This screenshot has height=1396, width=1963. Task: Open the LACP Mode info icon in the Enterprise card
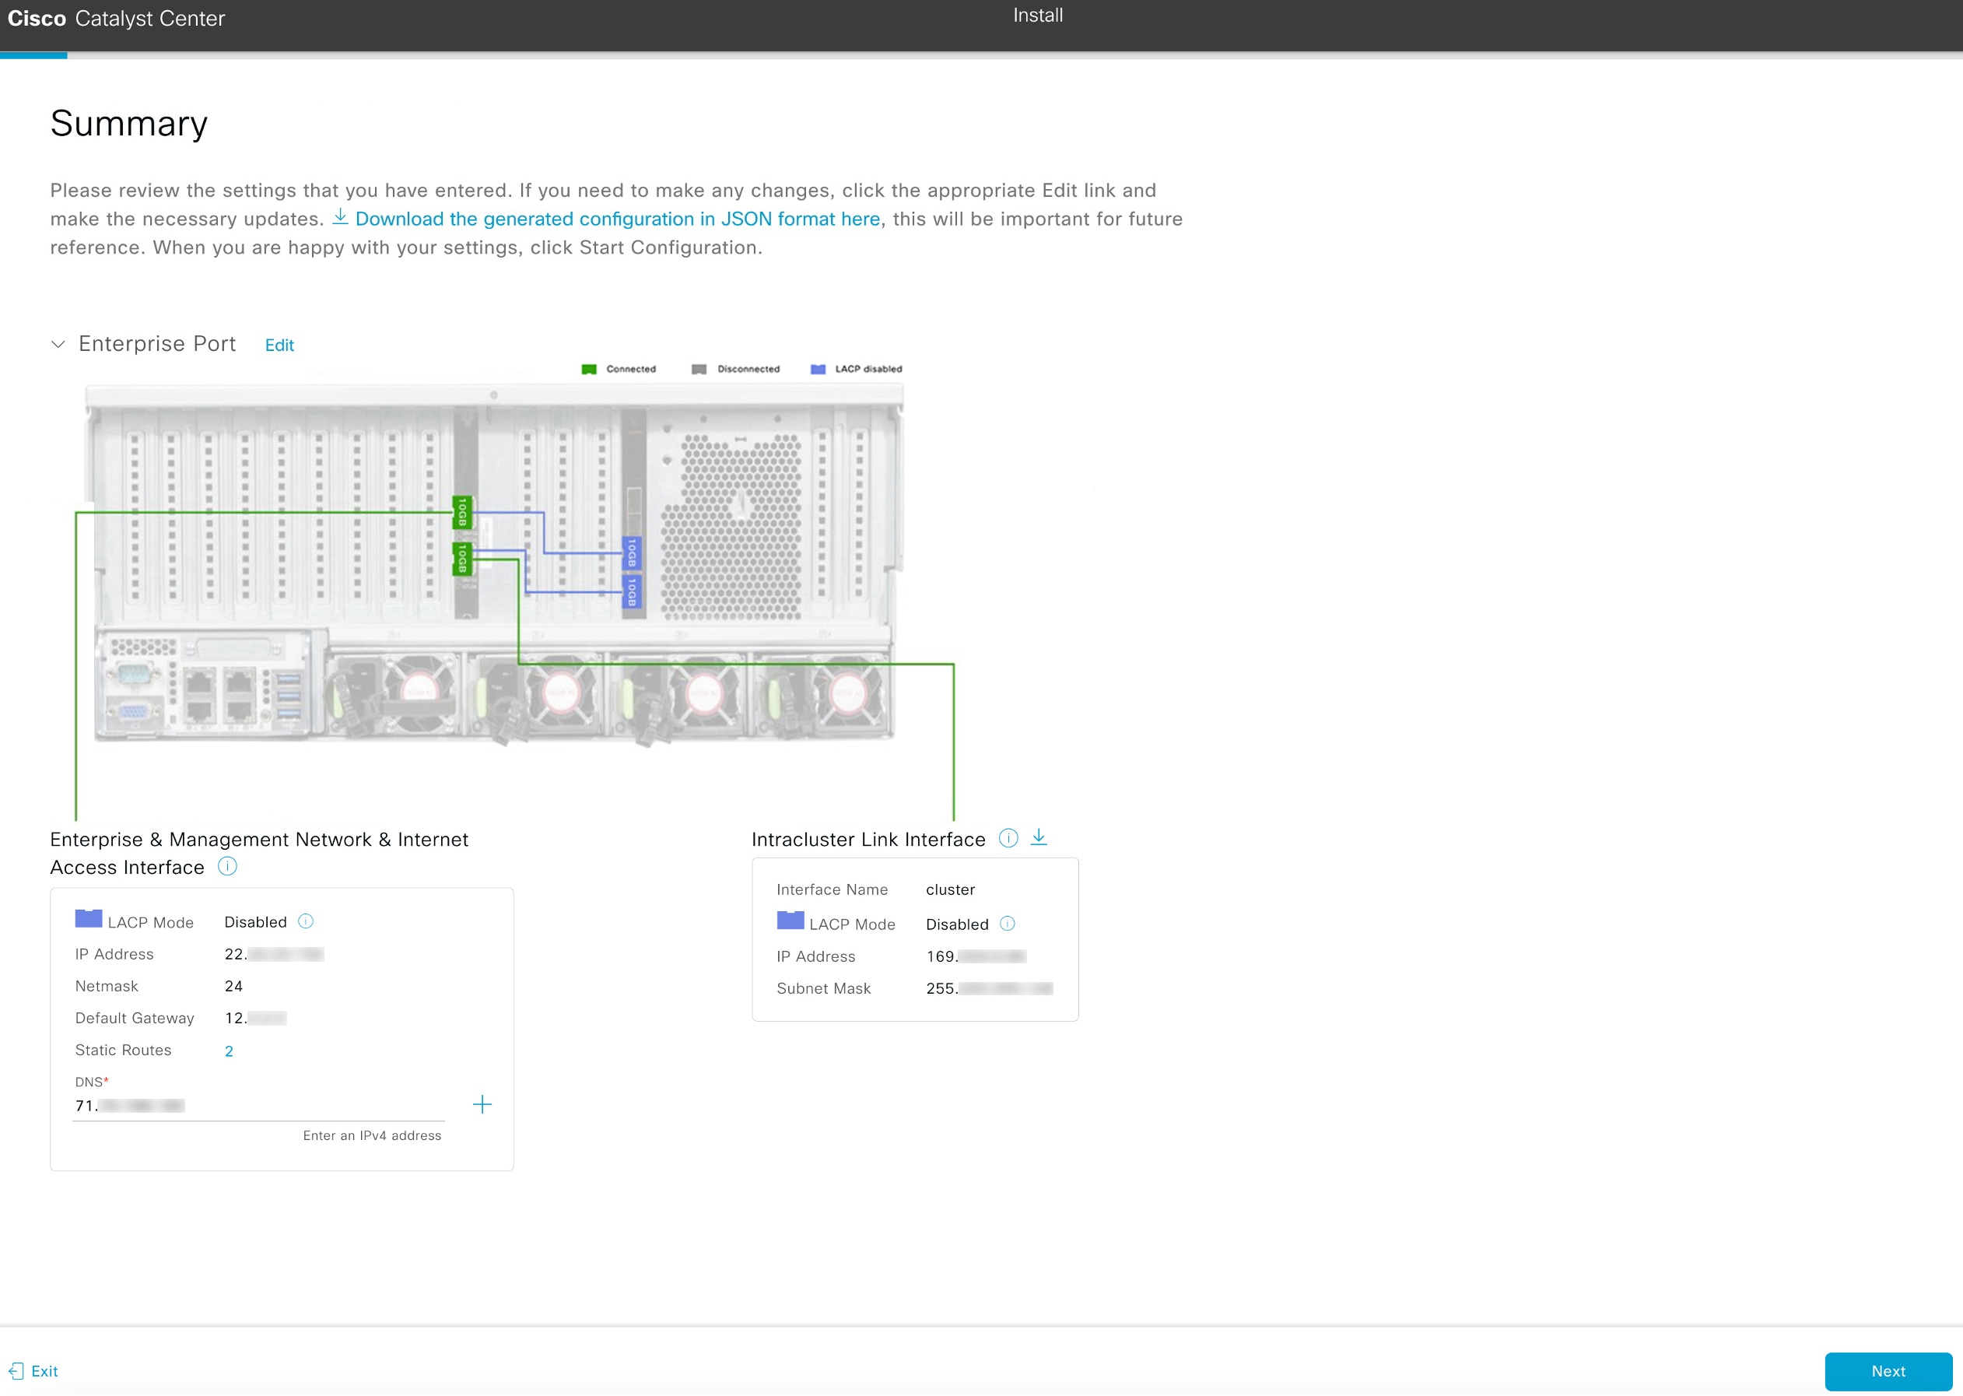click(x=305, y=921)
